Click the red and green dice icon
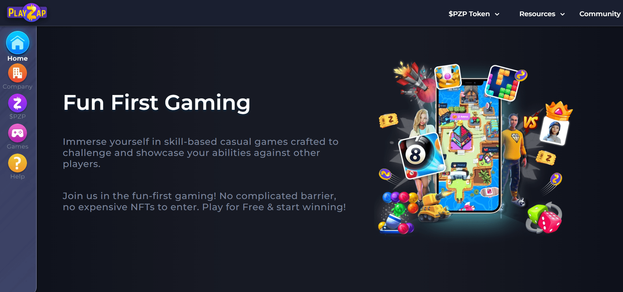The image size is (623, 292). tap(544, 218)
